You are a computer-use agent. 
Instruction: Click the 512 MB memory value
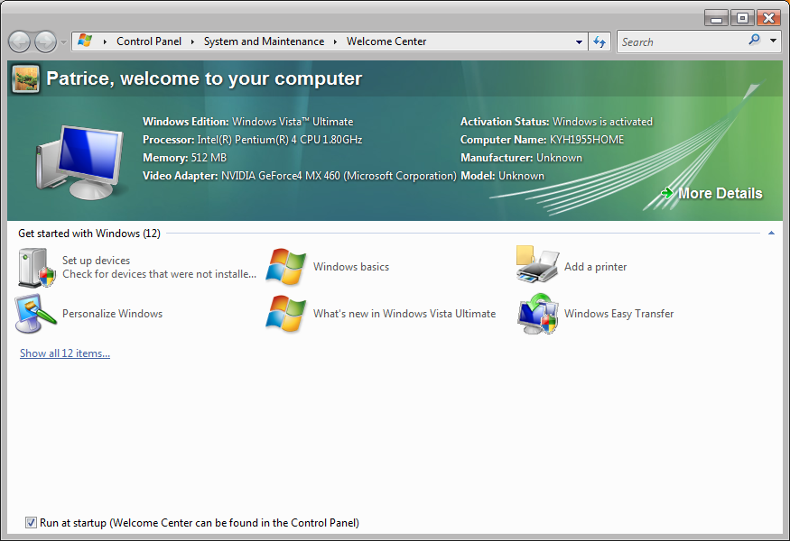(209, 158)
